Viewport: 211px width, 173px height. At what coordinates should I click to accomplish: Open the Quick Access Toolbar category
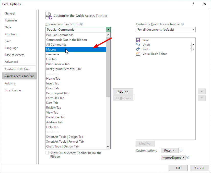(x=19, y=76)
